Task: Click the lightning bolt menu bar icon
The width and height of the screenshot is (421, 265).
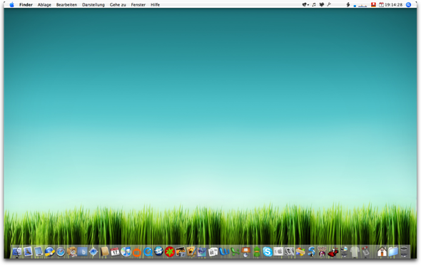Action: [348, 4]
